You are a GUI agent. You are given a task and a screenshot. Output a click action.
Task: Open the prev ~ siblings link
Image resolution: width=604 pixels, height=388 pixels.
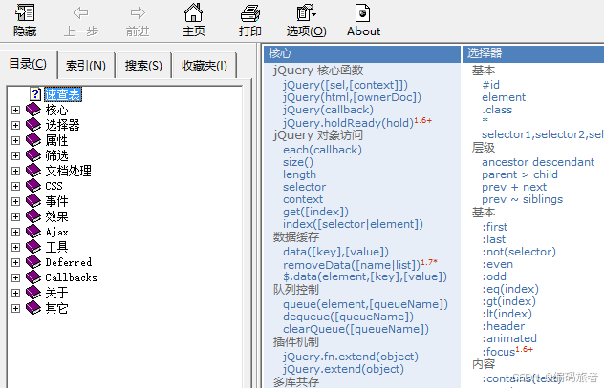pos(523,199)
